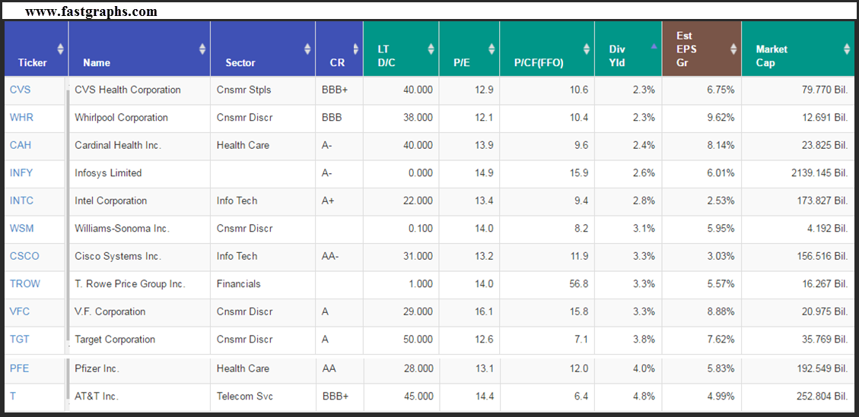Sort by LT D/C column arrows
This screenshot has width=859, height=417.
click(x=431, y=49)
